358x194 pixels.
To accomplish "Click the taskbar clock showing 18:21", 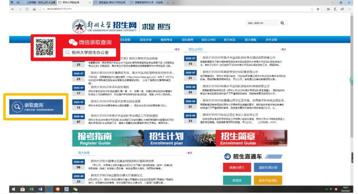I will 346,189.
